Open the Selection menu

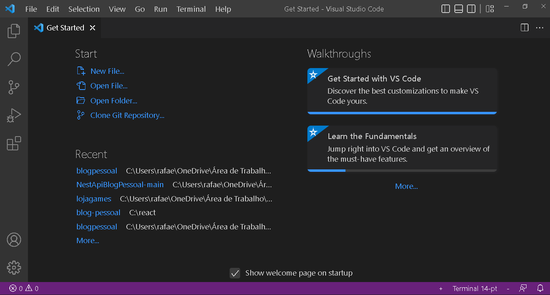tap(84, 9)
